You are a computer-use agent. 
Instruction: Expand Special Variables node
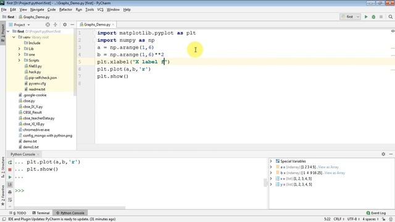click(x=271, y=161)
